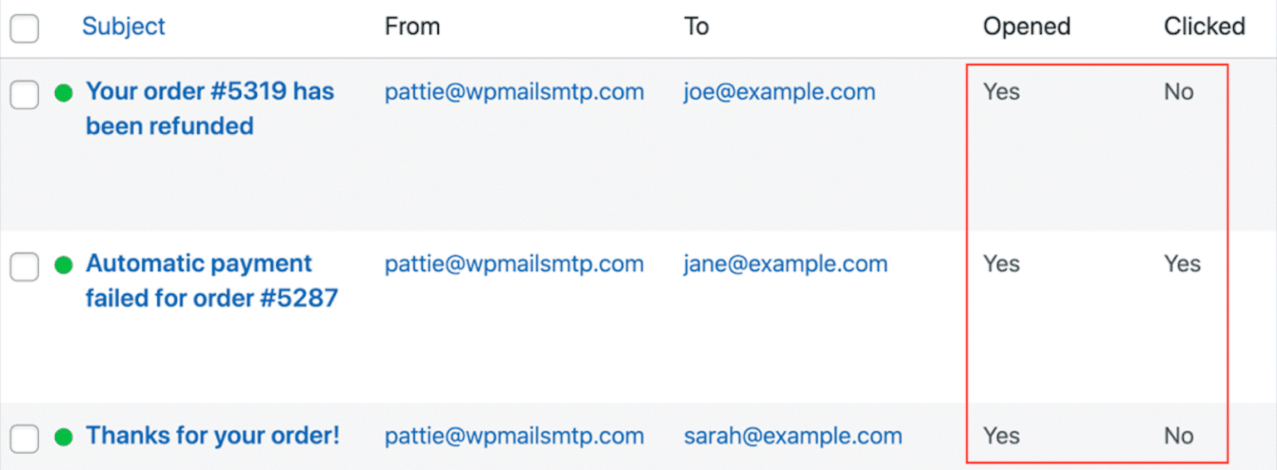Image resolution: width=1277 pixels, height=470 pixels.
Task: Click green status dot beside Automatic payment failed
Action: [x=63, y=265]
